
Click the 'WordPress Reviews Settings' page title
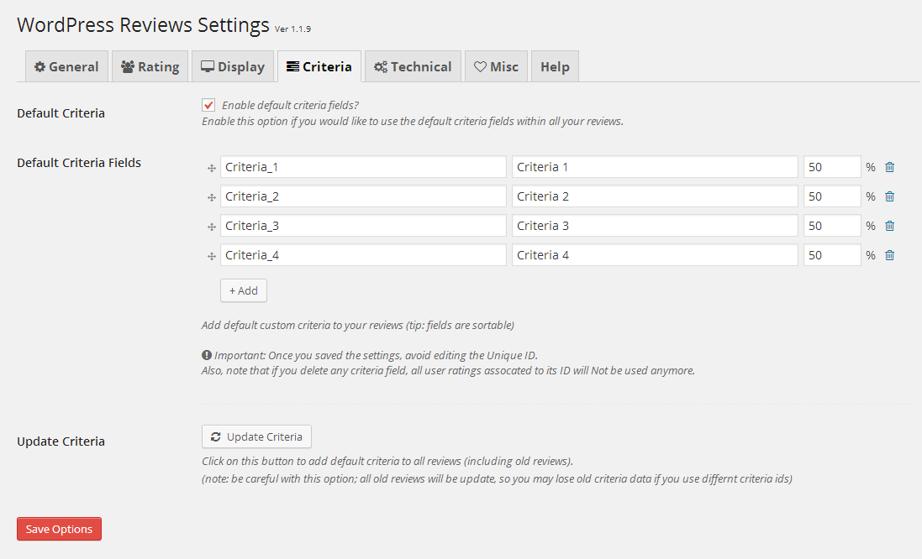click(143, 25)
